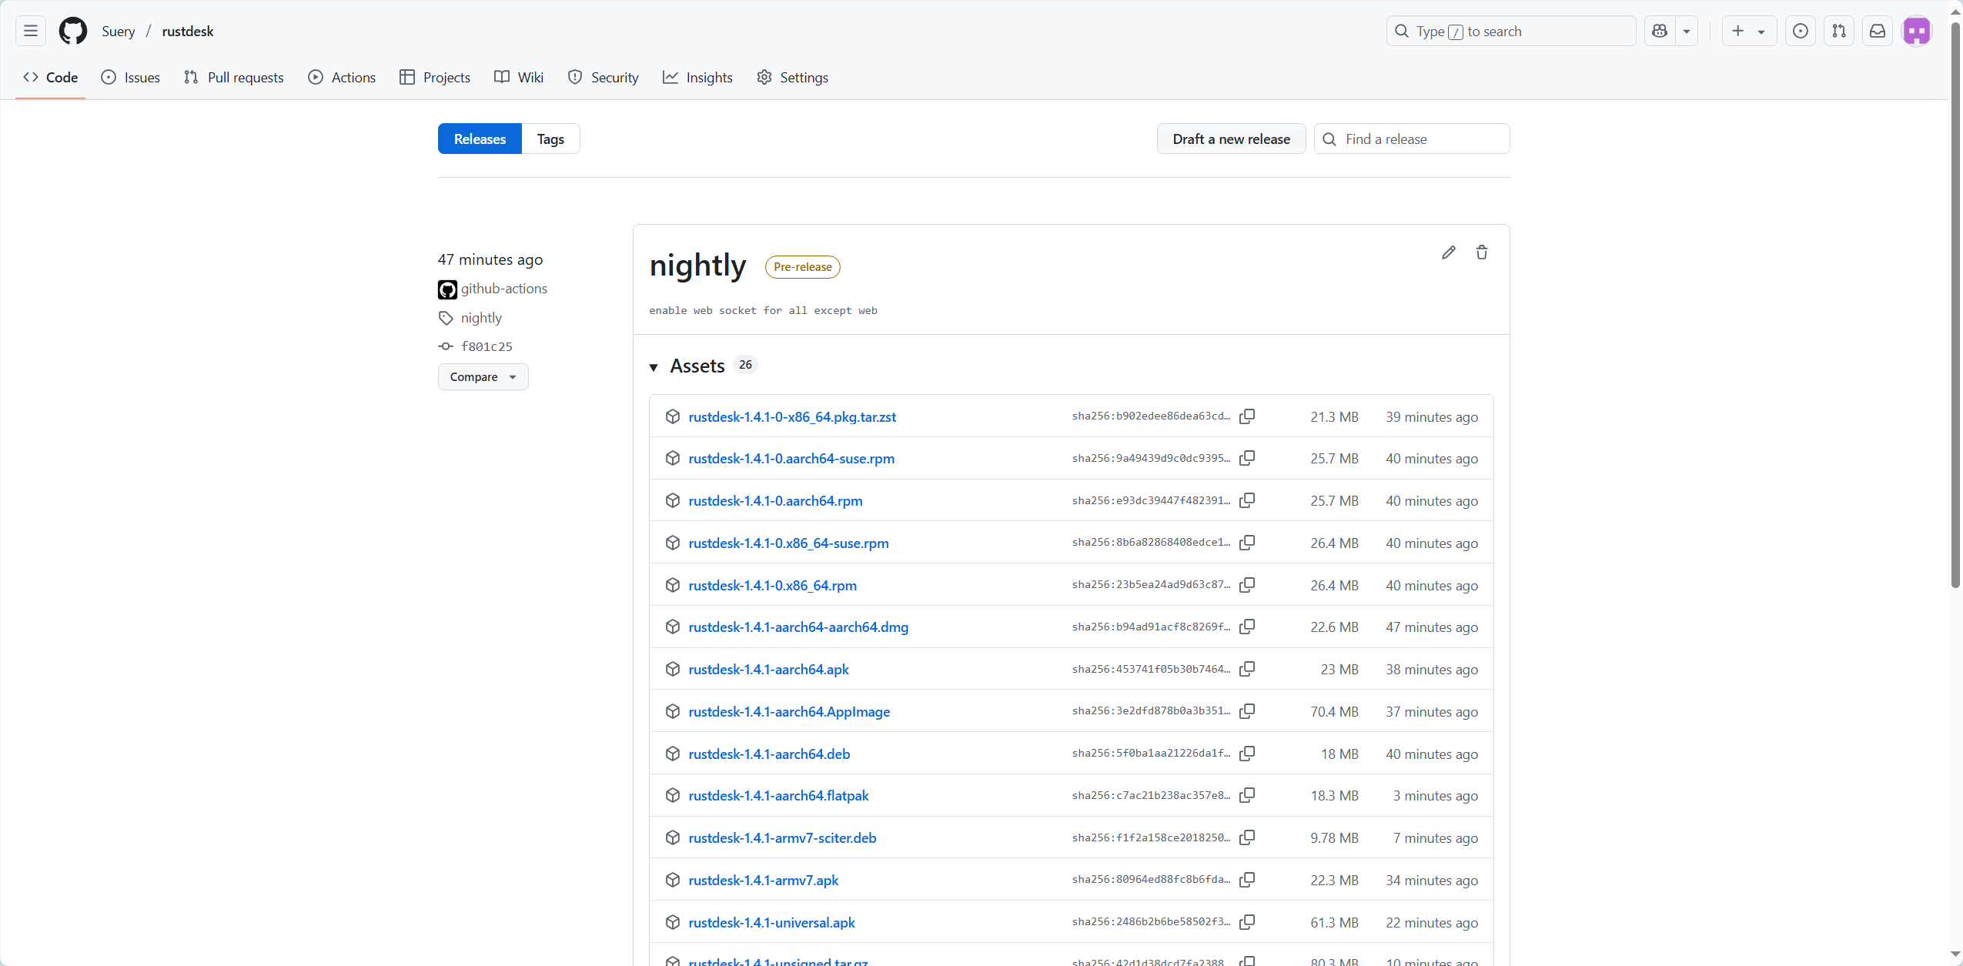Viewport: 1963px width, 966px height.
Task: Open the Issues tab
Action: click(131, 77)
